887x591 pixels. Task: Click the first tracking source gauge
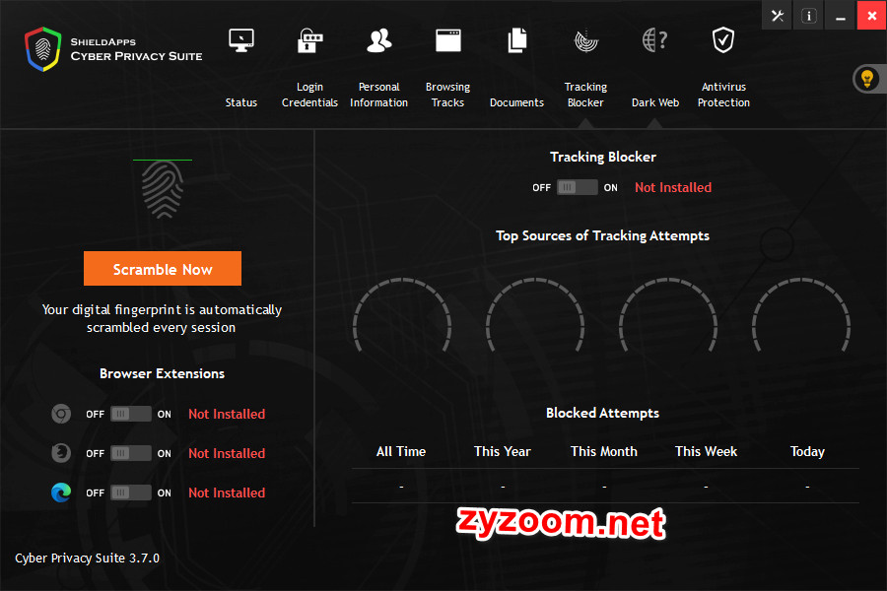tap(402, 315)
